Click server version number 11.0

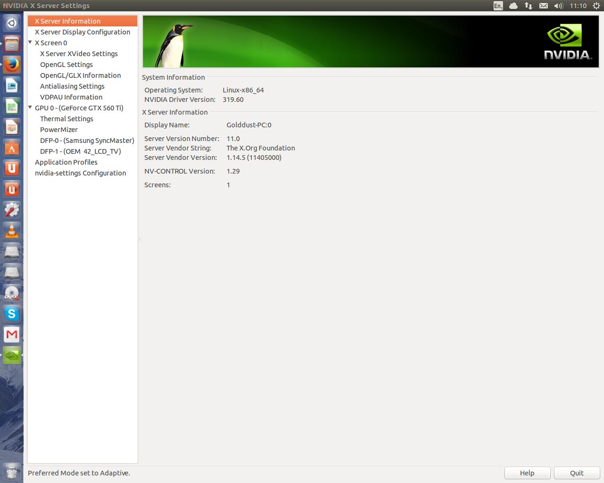(233, 138)
